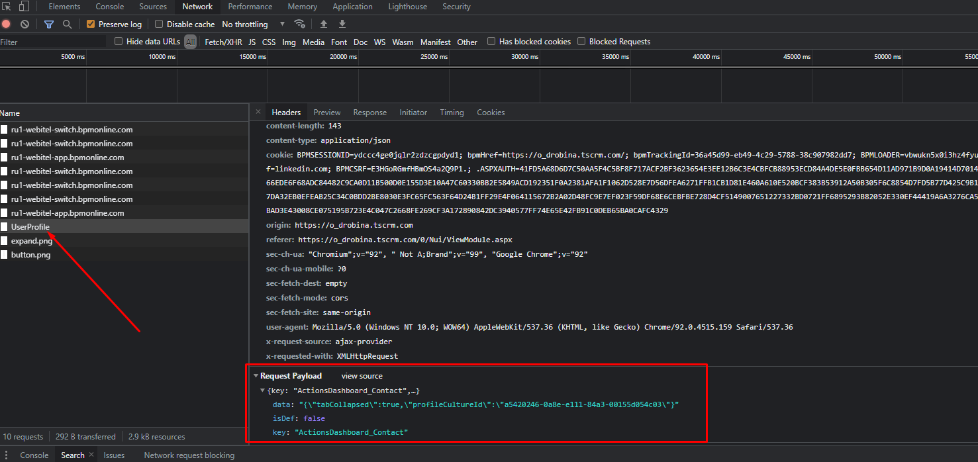Viewport: 978px width, 462px height.
Task: Filter requests by JS type
Action: coord(252,42)
